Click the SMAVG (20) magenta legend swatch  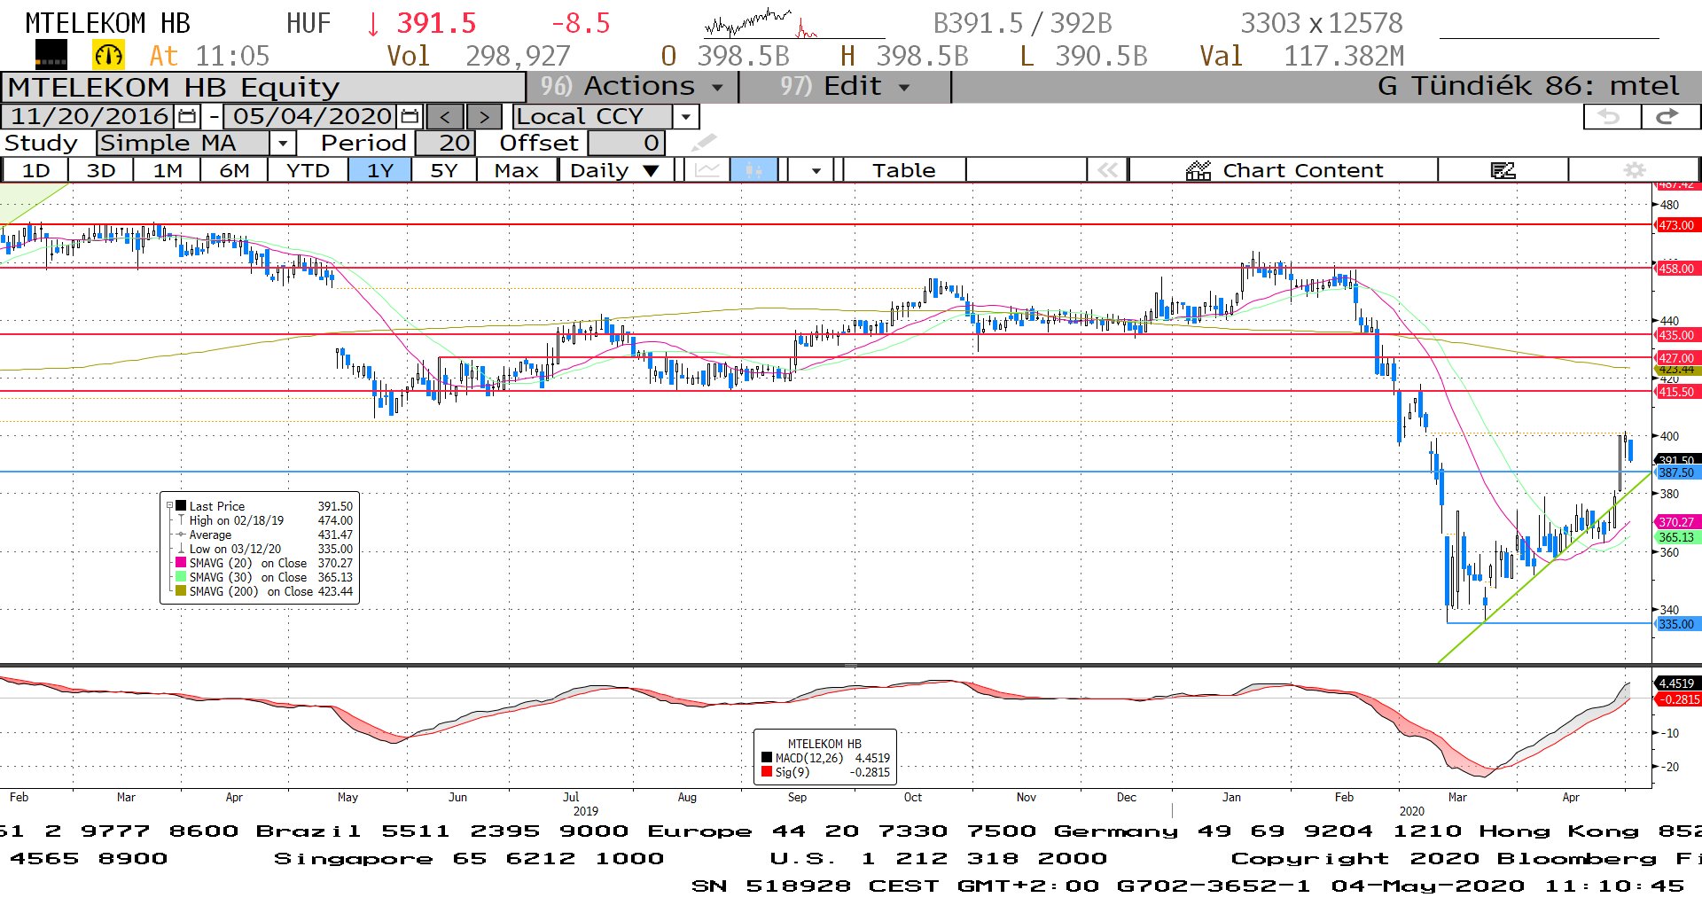pos(181,563)
